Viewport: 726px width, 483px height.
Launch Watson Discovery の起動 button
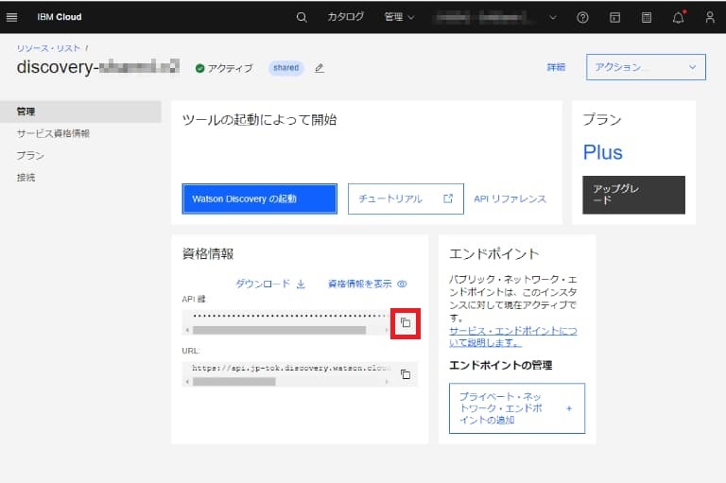pyautogui.click(x=259, y=198)
